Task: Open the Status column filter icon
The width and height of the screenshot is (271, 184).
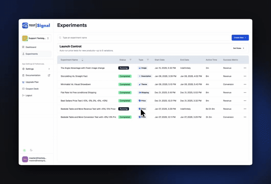Action: [130, 60]
